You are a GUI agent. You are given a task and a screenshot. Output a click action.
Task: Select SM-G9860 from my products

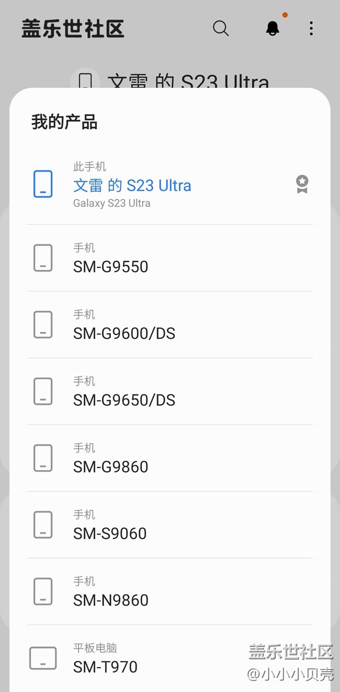tap(111, 467)
